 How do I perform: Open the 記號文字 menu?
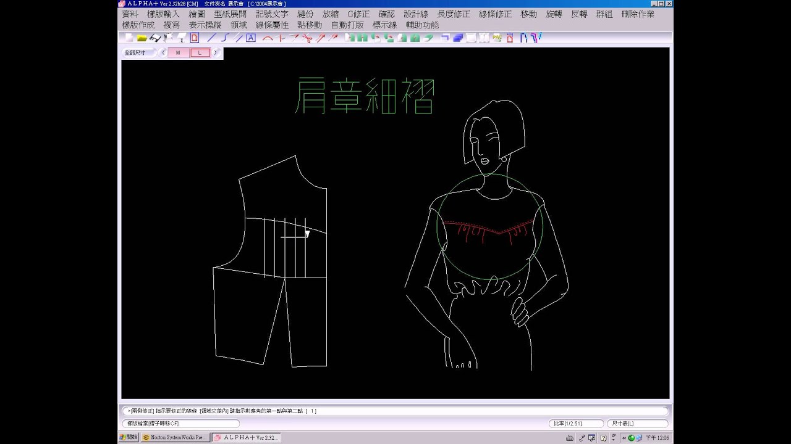[272, 14]
